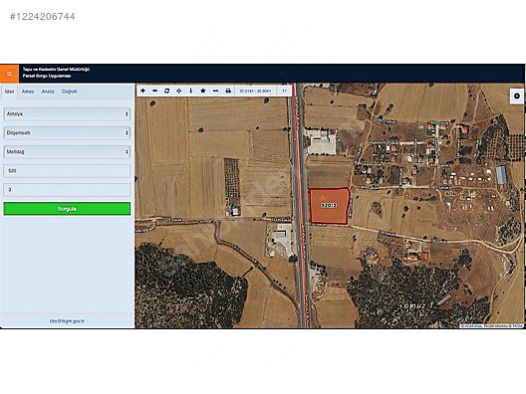Switch to the Analiz tab
526x394 pixels.
pos(48,92)
